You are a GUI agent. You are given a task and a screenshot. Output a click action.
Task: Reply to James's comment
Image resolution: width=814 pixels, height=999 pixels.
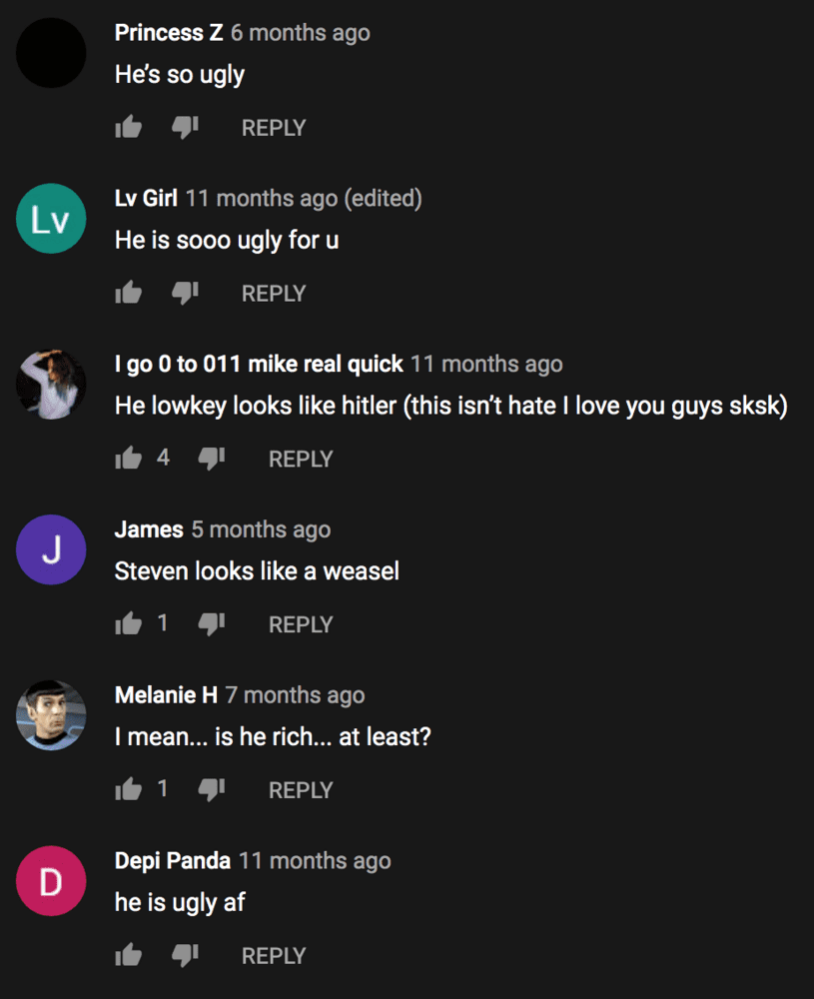[301, 624]
